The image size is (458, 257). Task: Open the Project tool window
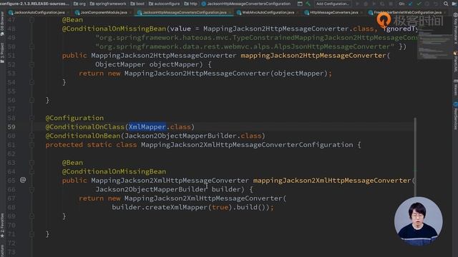click(2, 53)
